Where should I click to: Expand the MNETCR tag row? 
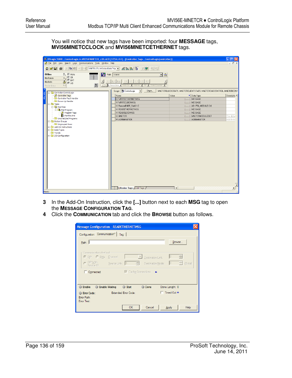tap(117, 116)
